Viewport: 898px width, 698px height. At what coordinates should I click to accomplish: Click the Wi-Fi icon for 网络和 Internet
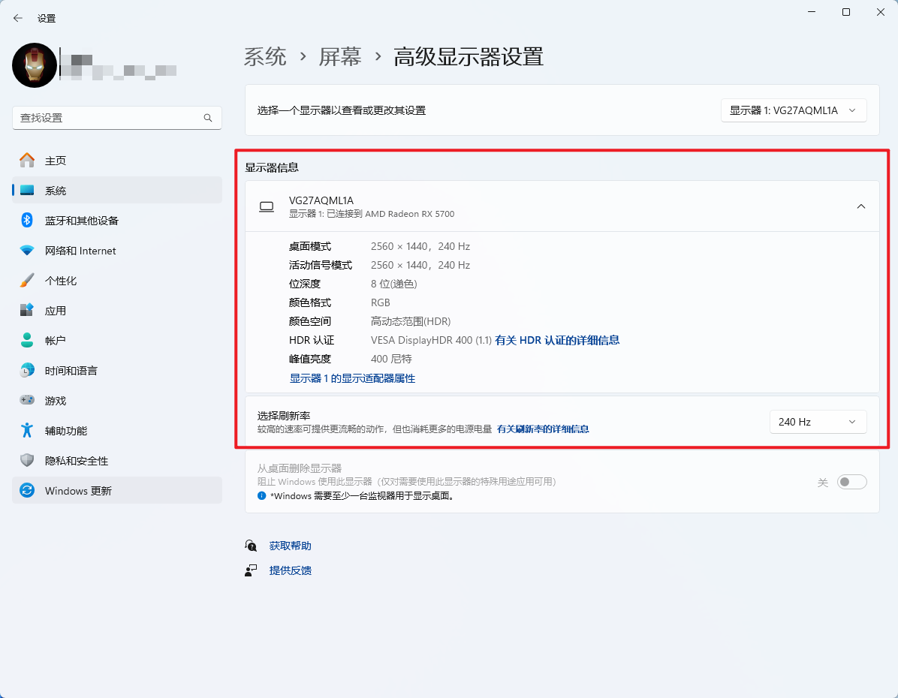click(27, 250)
